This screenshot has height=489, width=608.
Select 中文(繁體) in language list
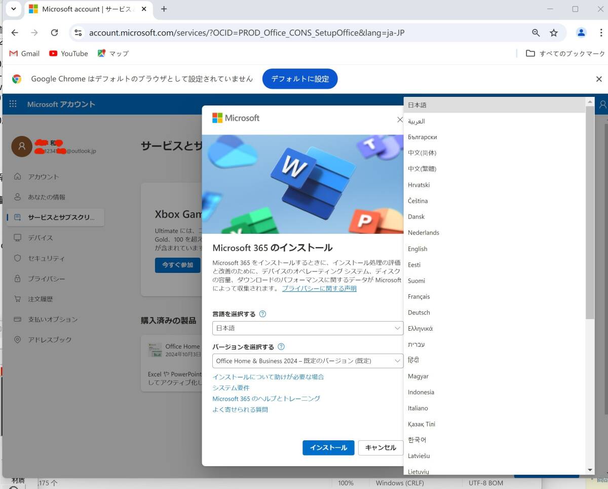(495, 169)
